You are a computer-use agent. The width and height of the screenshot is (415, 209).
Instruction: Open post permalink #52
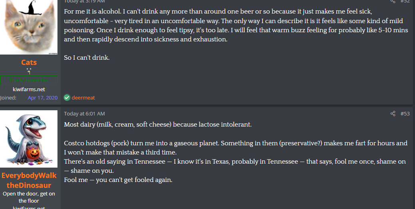coord(405,1)
